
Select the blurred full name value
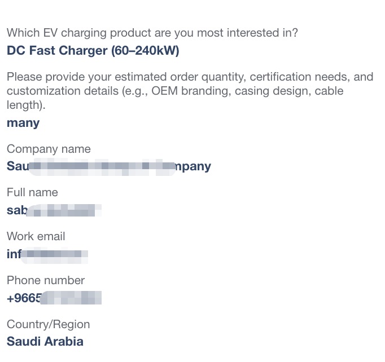pyautogui.click(x=54, y=210)
